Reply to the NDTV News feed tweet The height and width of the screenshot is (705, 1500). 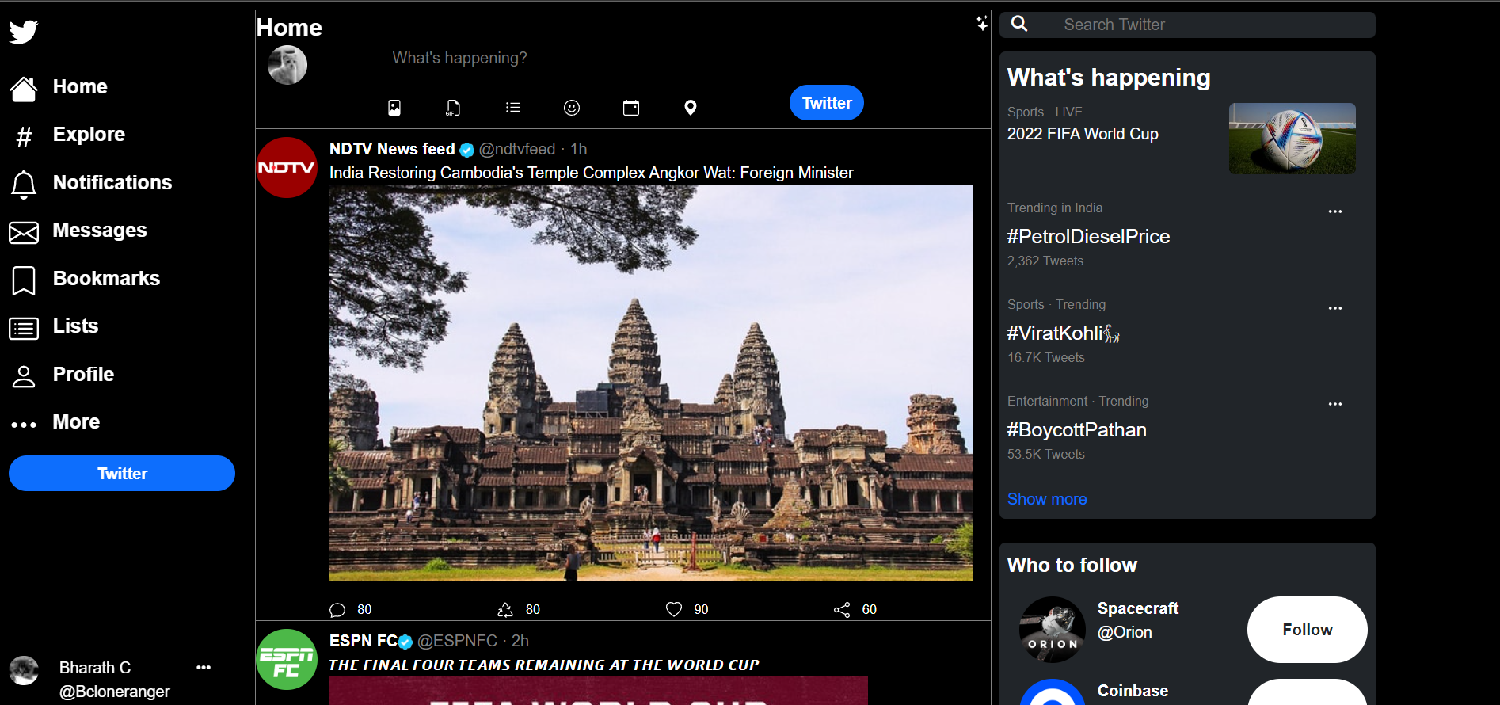coord(337,609)
